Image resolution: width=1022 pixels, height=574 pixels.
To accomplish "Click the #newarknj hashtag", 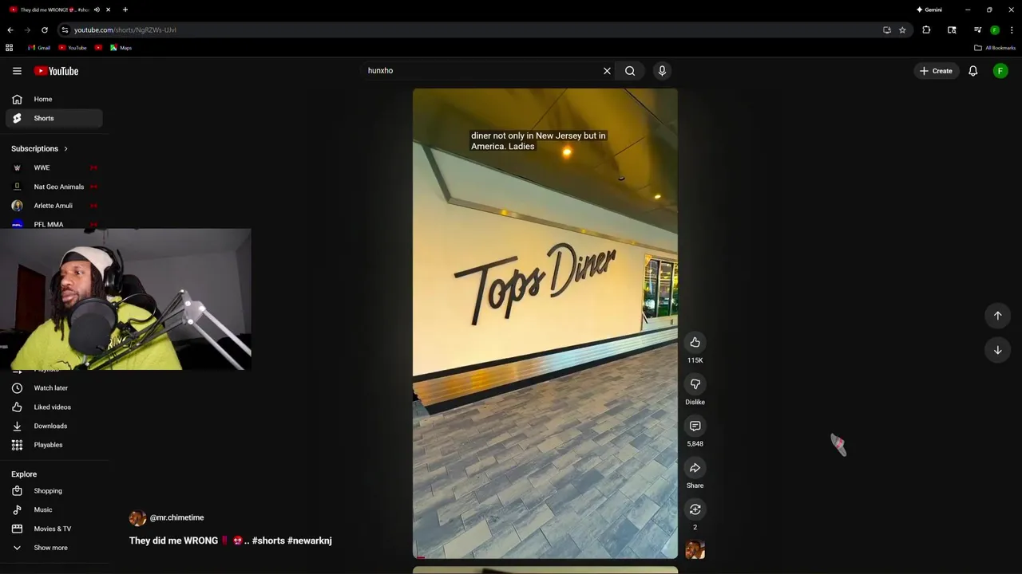I will [x=310, y=541].
